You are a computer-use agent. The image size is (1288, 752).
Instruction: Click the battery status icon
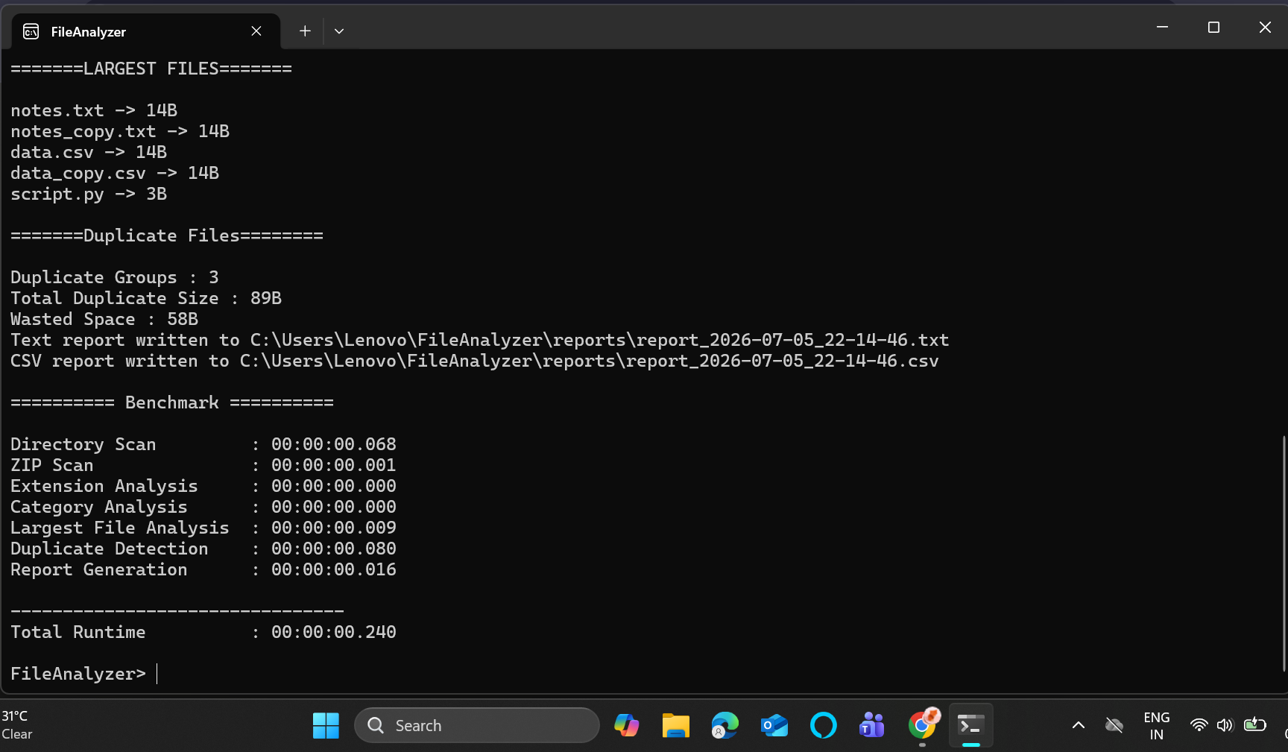tap(1255, 724)
